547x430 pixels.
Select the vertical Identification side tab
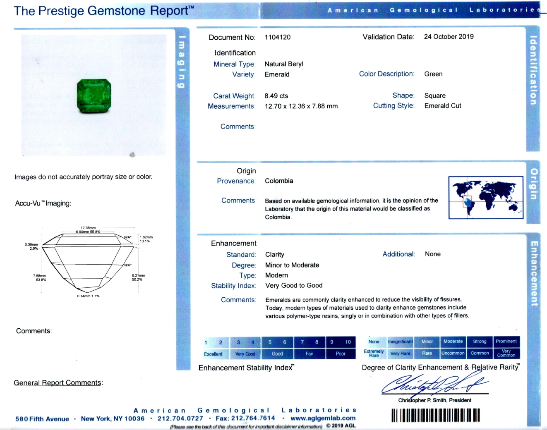point(533,70)
